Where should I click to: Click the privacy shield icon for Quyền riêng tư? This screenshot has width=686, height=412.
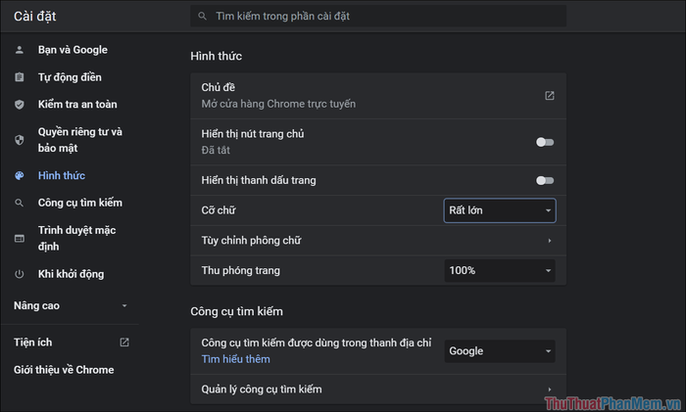[x=20, y=140]
